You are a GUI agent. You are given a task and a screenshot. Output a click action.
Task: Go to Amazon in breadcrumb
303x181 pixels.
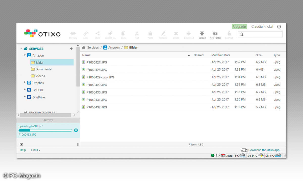(114, 48)
